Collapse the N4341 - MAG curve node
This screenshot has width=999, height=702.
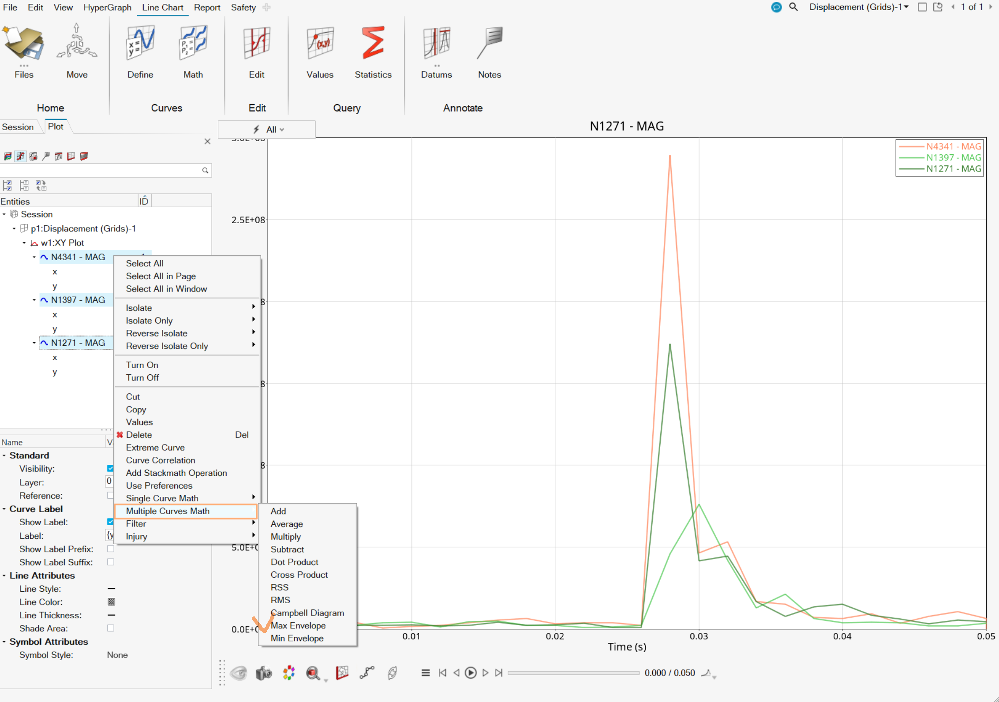tap(34, 257)
